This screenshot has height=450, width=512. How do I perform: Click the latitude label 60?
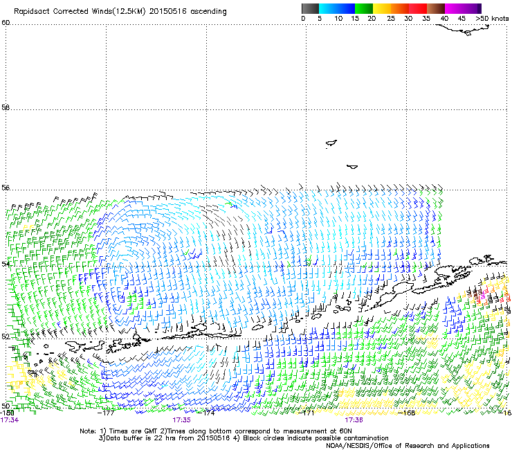click(6, 23)
